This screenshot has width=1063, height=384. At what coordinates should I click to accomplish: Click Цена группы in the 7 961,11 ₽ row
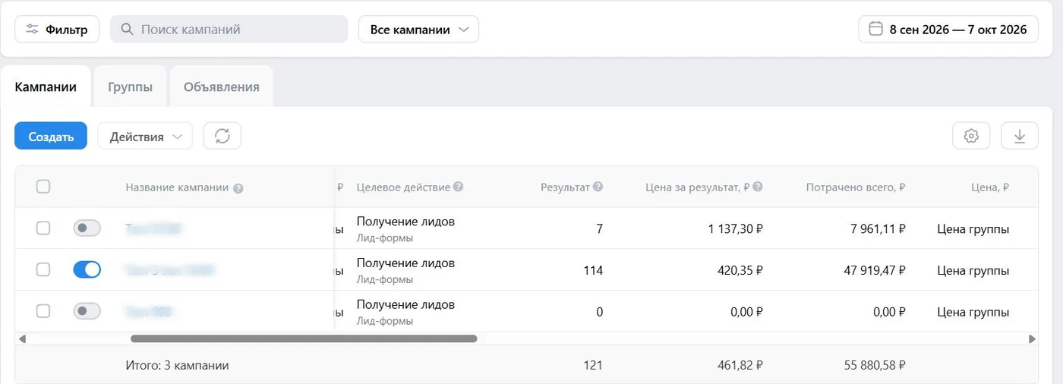973,228
